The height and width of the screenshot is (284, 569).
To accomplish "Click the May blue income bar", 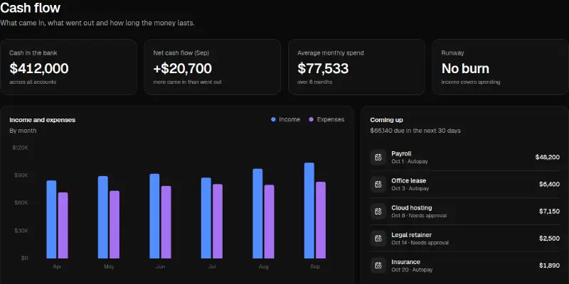I will click(x=103, y=217).
